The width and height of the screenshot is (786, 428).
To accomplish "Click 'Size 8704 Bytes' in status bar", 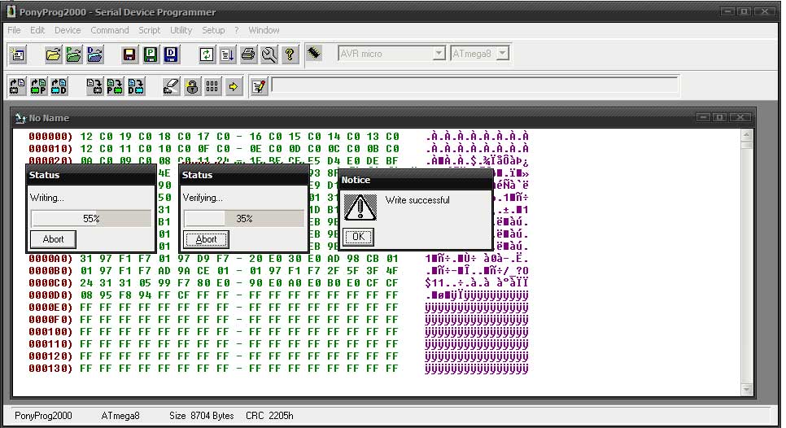I will [202, 416].
